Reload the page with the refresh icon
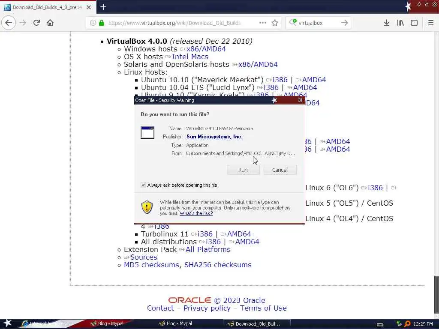This screenshot has width=439, height=329. pyautogui.click(x=37, y=23)
